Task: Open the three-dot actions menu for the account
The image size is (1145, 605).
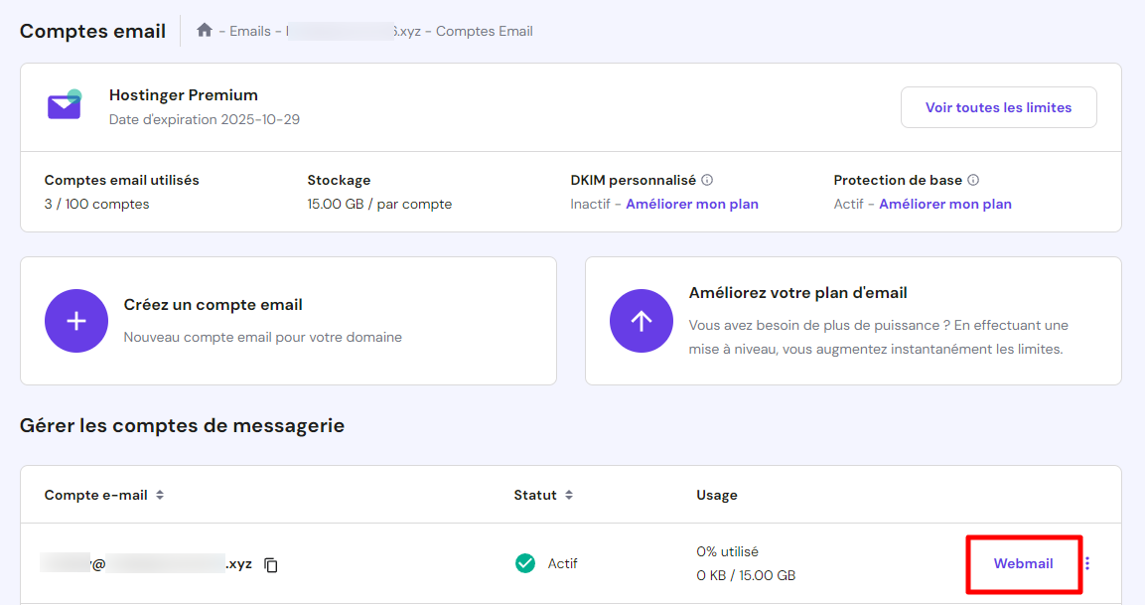Action: click(1086, 562)
